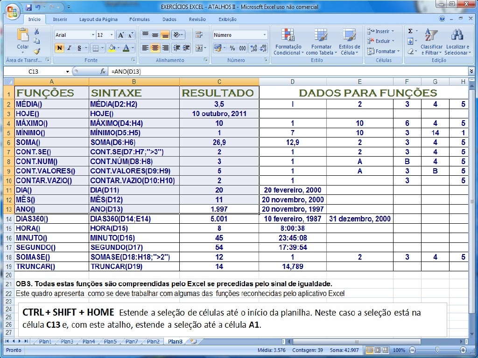Toggle underline S formatting
478x358 pixels.
79,48
